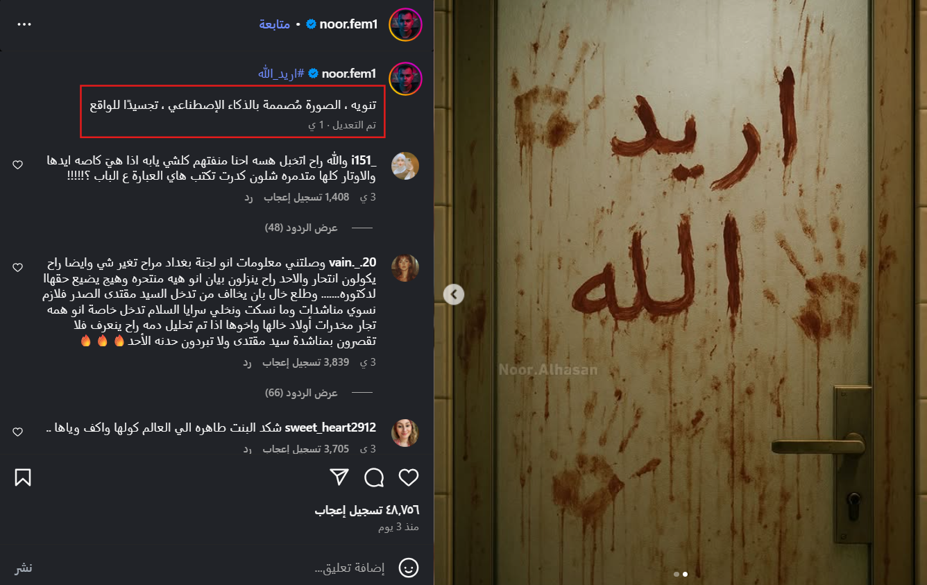Open the comment bubble icon
The height and width of the screenshot is (585, 927).
374,477
